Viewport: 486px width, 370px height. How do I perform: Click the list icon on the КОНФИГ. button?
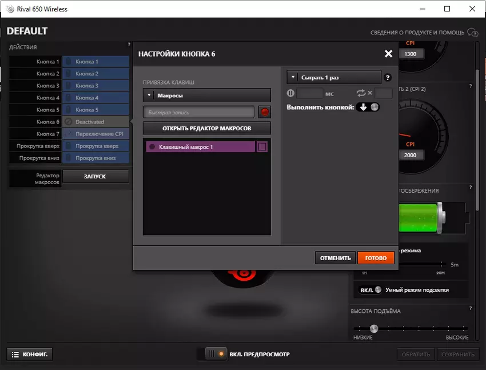pos(15,355)
